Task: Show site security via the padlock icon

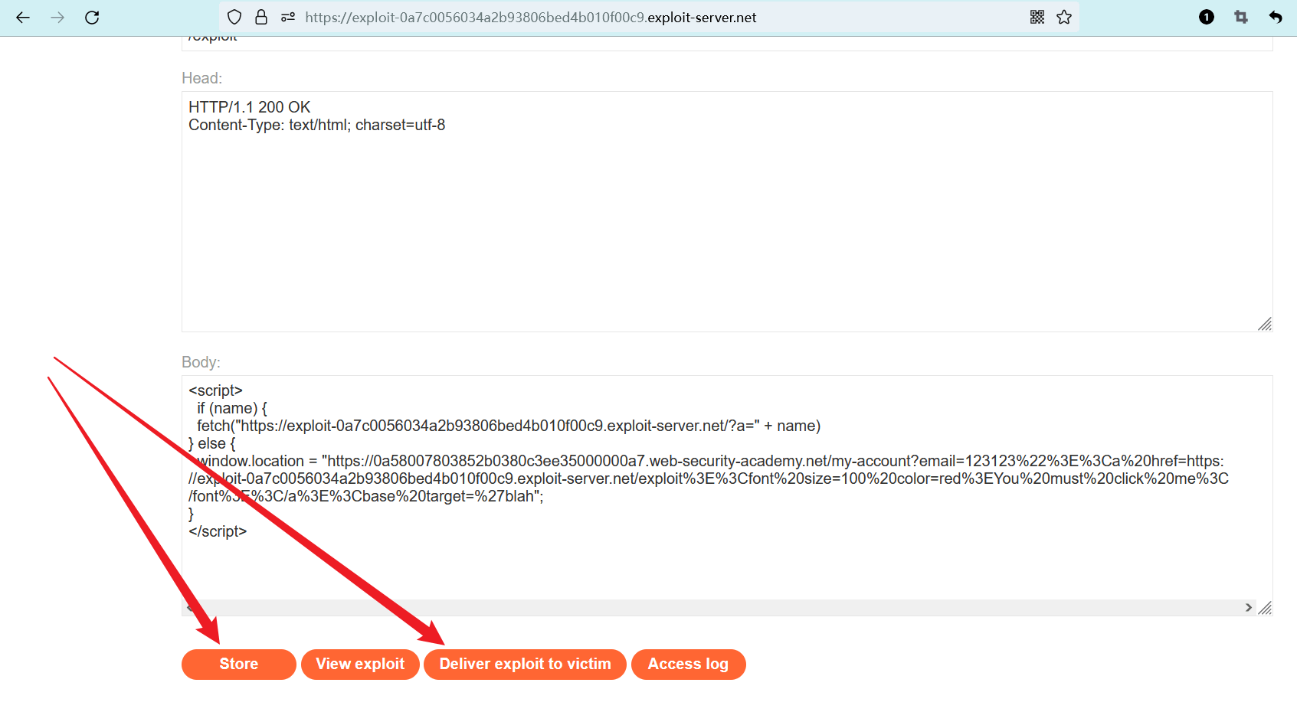Action: pos(261,18)
